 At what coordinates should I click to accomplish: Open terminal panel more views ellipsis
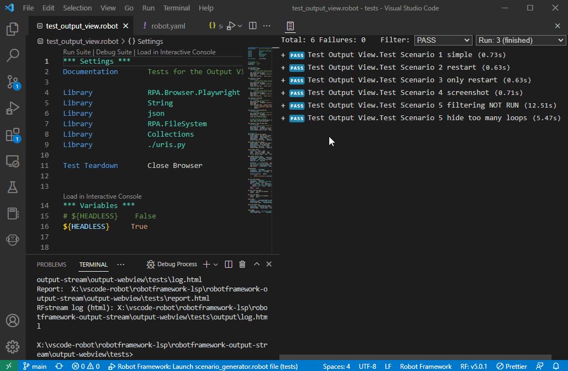coord(121,265)
